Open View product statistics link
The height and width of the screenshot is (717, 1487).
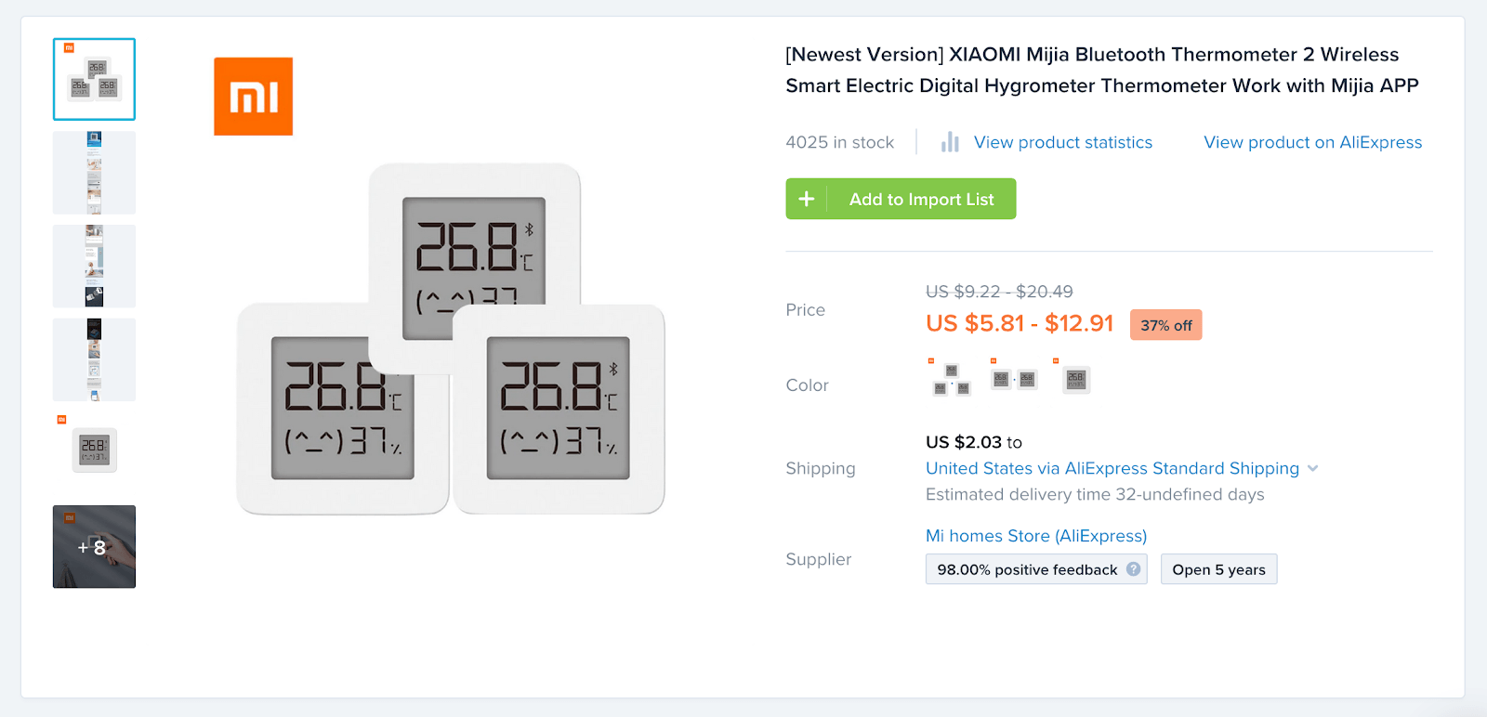pos(1062,142)
